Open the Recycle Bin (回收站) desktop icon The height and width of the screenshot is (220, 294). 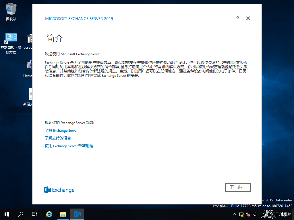point(11,12)
